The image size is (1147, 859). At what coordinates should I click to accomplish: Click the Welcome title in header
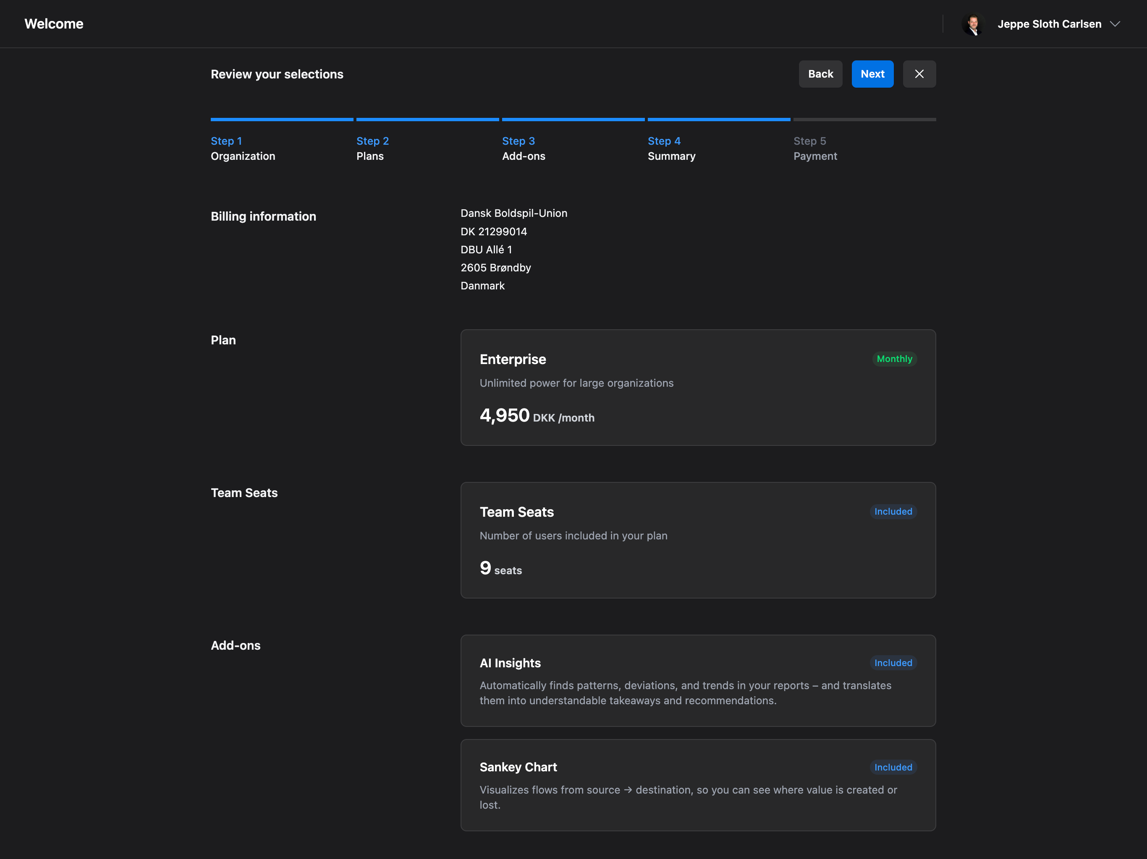pos(54,24)
